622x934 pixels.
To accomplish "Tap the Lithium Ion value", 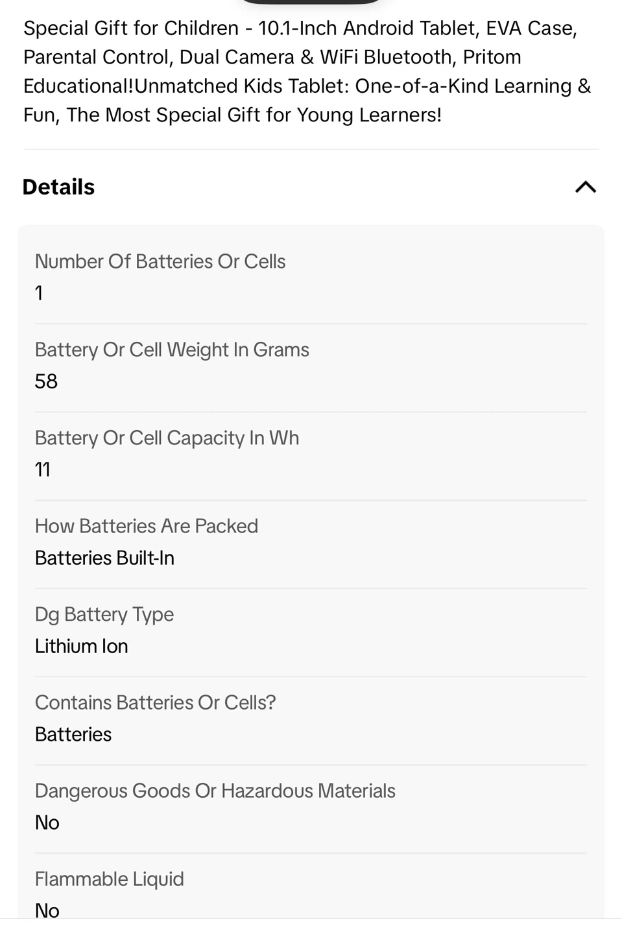I will click(82, 646).
